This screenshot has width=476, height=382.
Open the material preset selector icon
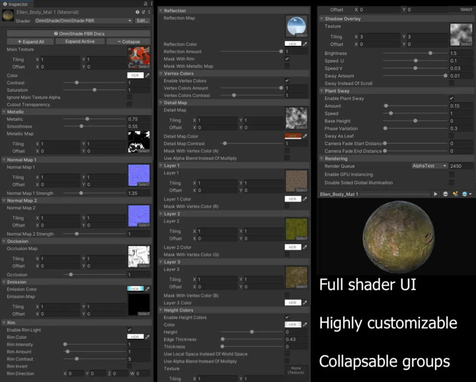click(143, 12)
